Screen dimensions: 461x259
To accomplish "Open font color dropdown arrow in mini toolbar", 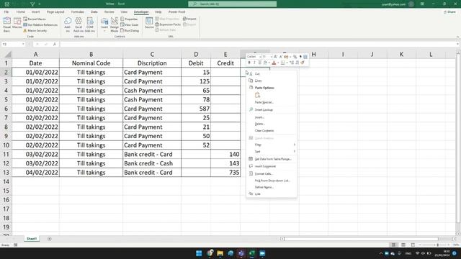I will point(278,63).
